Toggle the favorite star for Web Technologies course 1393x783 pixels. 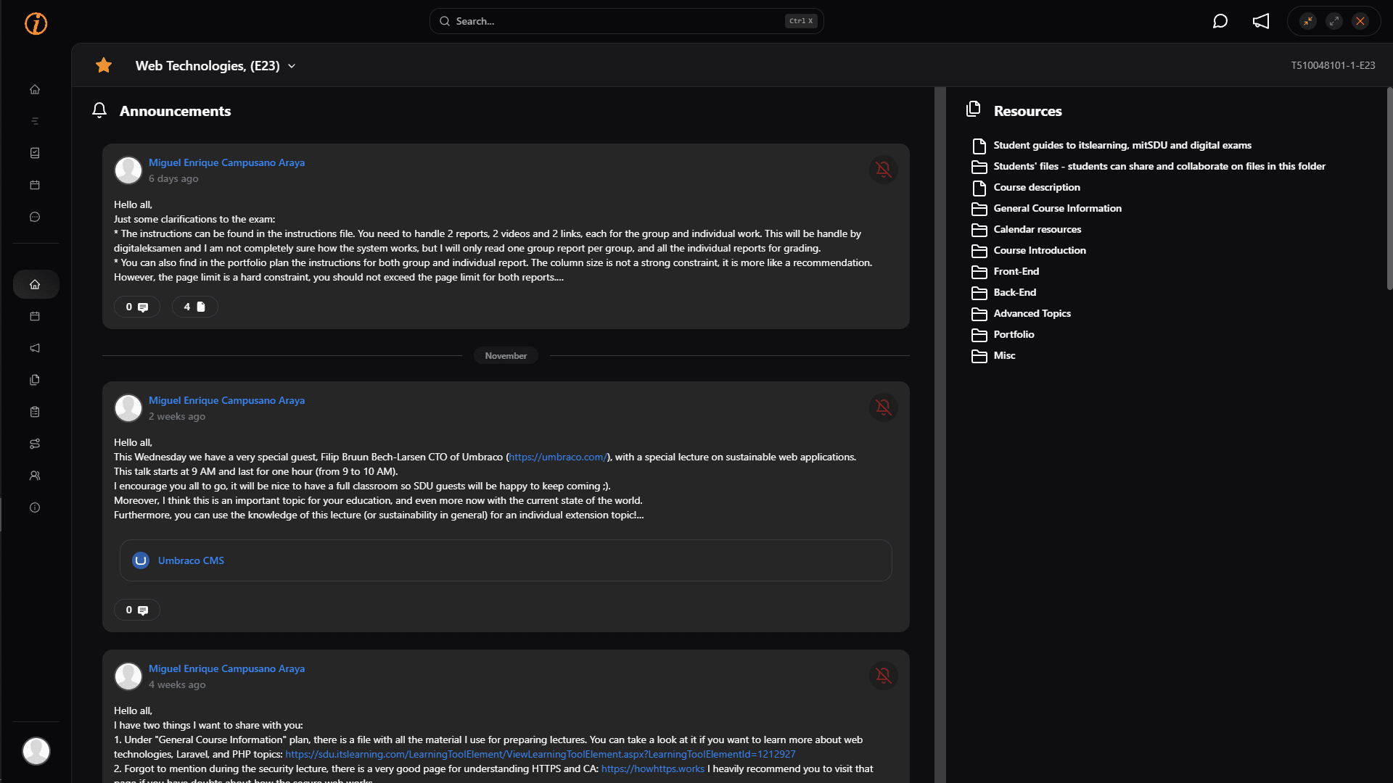(x=104, y=65)
